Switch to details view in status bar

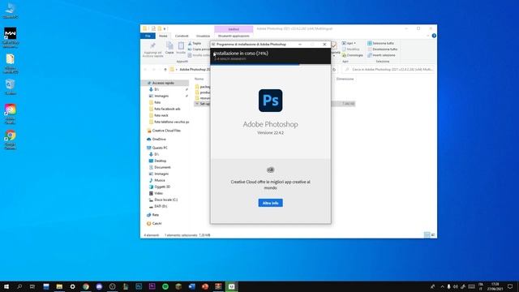[427, 234]
